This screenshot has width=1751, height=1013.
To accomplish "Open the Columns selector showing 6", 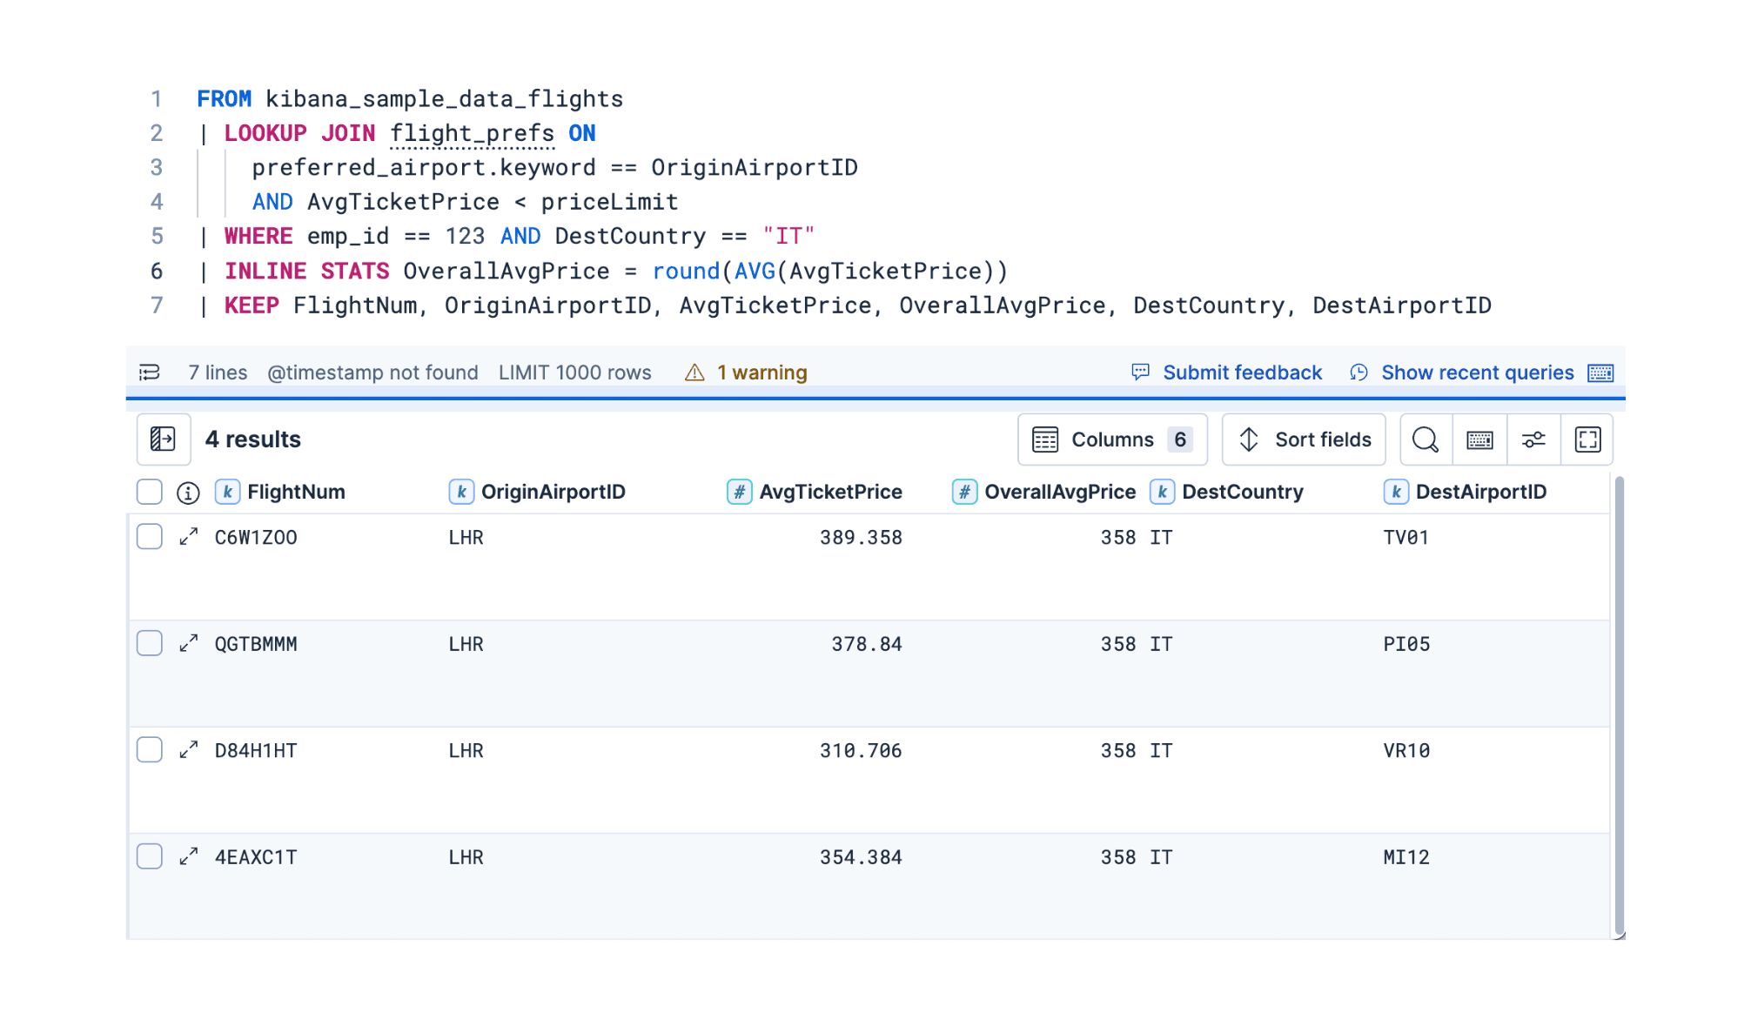I will click(x=1113, y=439).
